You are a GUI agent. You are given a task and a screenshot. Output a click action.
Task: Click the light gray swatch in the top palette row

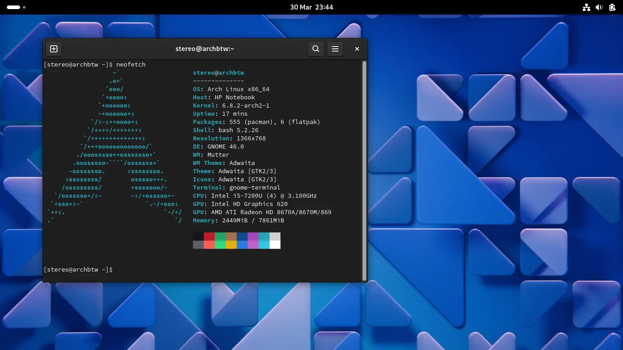tap(275, 237)
